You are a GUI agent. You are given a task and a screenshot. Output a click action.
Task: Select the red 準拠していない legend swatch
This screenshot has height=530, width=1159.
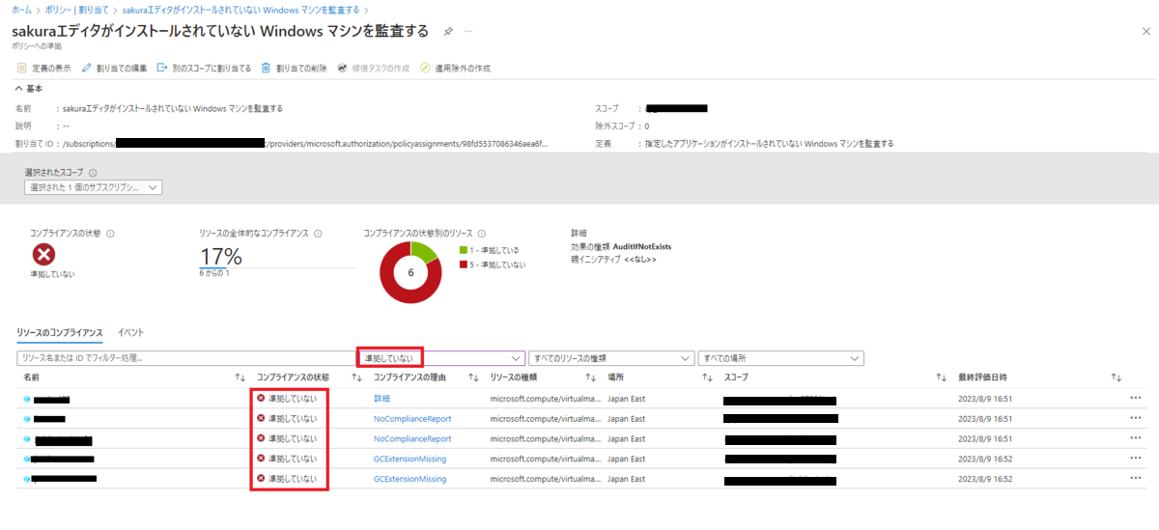click(463, 265)
